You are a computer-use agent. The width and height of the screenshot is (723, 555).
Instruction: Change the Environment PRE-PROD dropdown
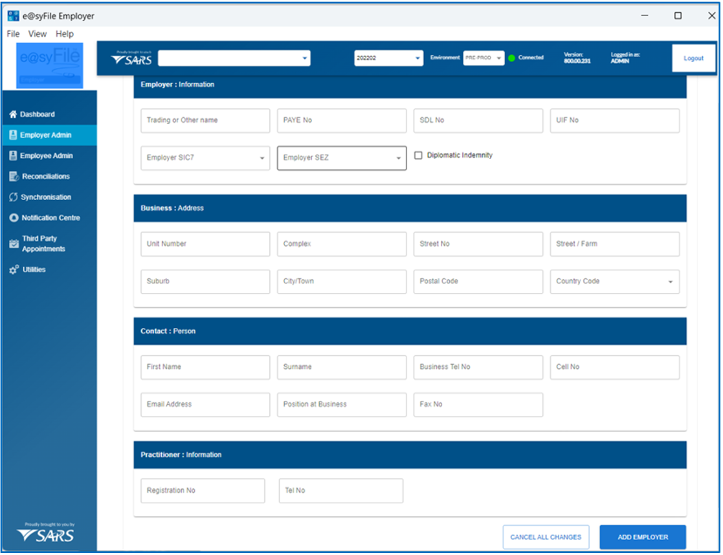coord(498,58)
